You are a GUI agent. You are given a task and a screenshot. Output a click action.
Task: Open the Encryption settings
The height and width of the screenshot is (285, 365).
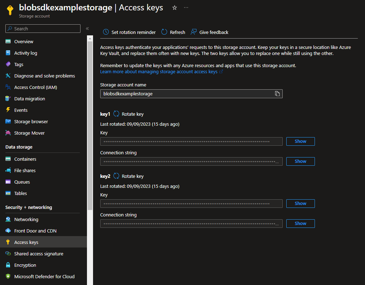click(25, 265)
